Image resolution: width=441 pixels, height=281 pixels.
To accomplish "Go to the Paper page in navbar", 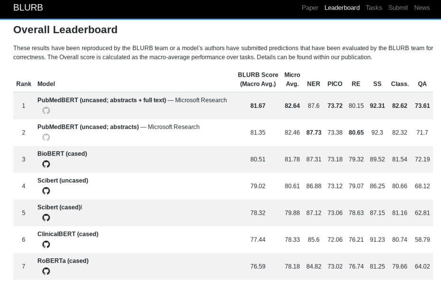I will (310, 8).
